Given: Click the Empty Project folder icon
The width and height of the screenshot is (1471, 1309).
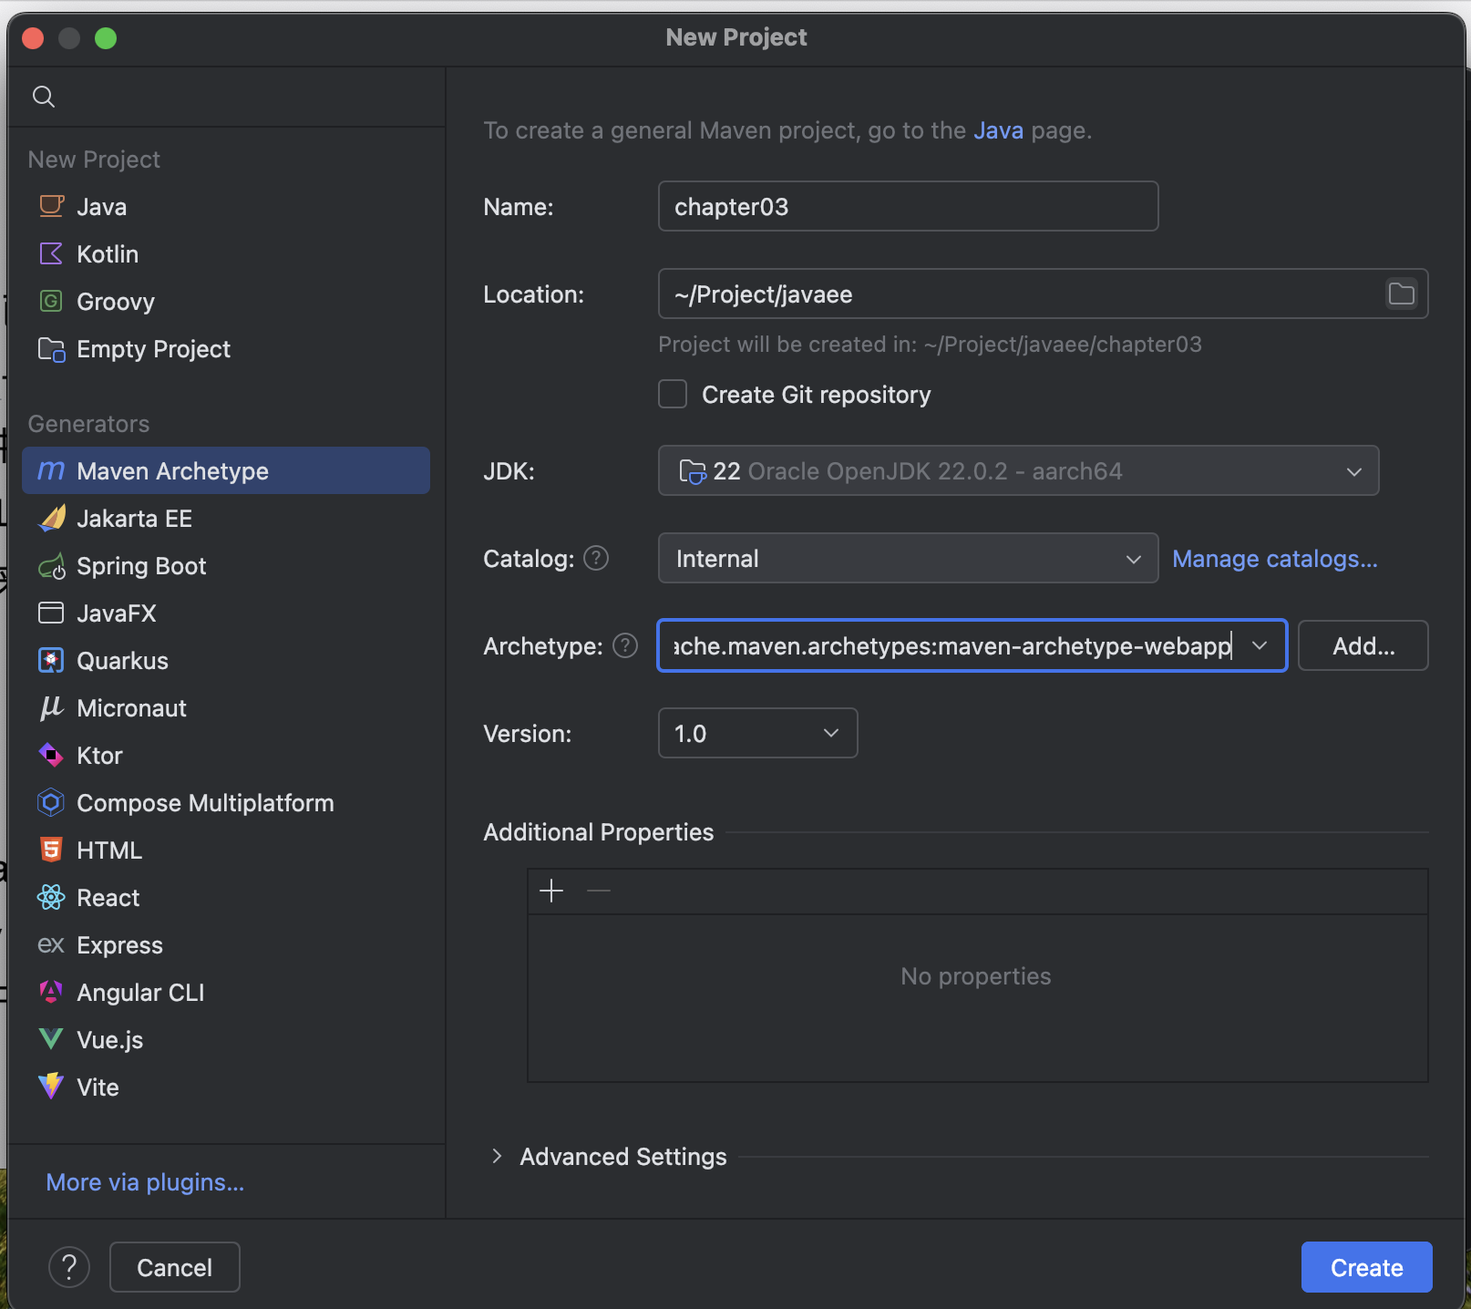Looking at the screenshot, I should pyautogui.click(x=51, y=349).
